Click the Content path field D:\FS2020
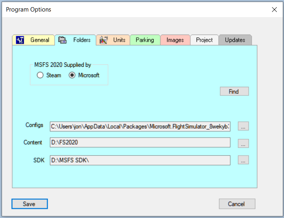Screen dimensions: 284x218 coord(140,142)
